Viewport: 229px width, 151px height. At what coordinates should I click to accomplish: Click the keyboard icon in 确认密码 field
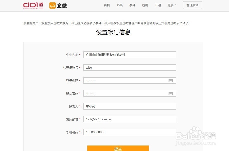[171, 93]
